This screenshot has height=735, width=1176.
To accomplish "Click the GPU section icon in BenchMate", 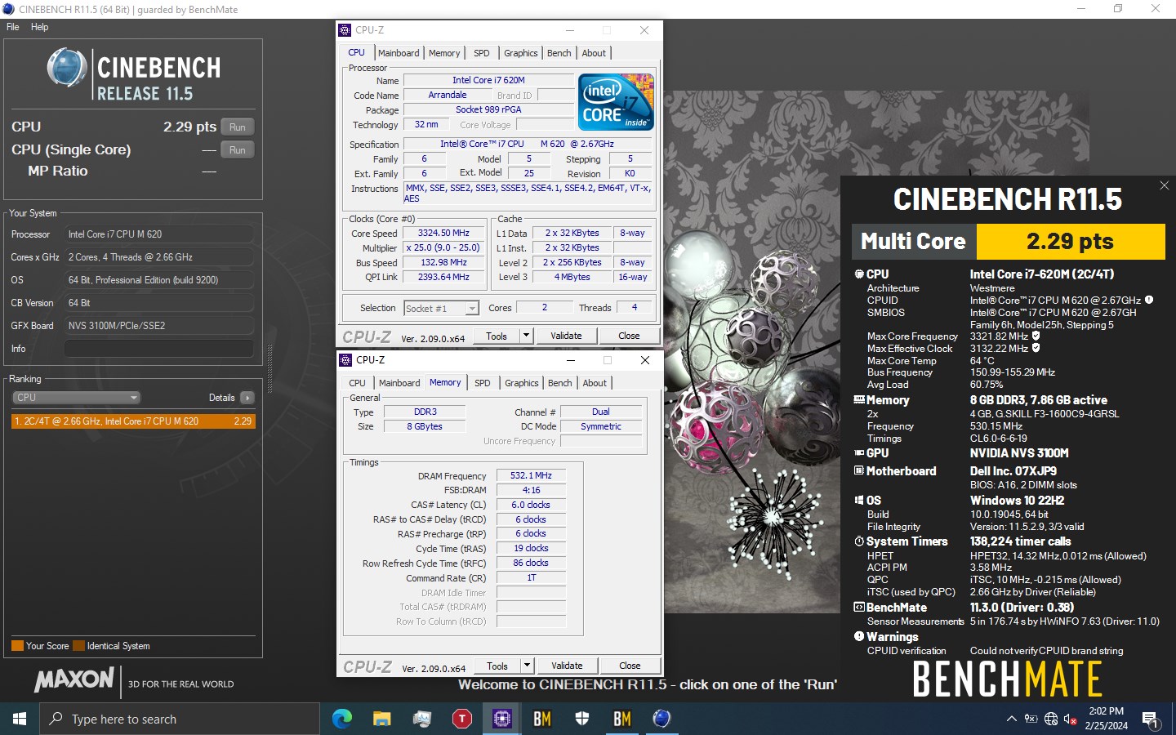I will tap(859, 453).
